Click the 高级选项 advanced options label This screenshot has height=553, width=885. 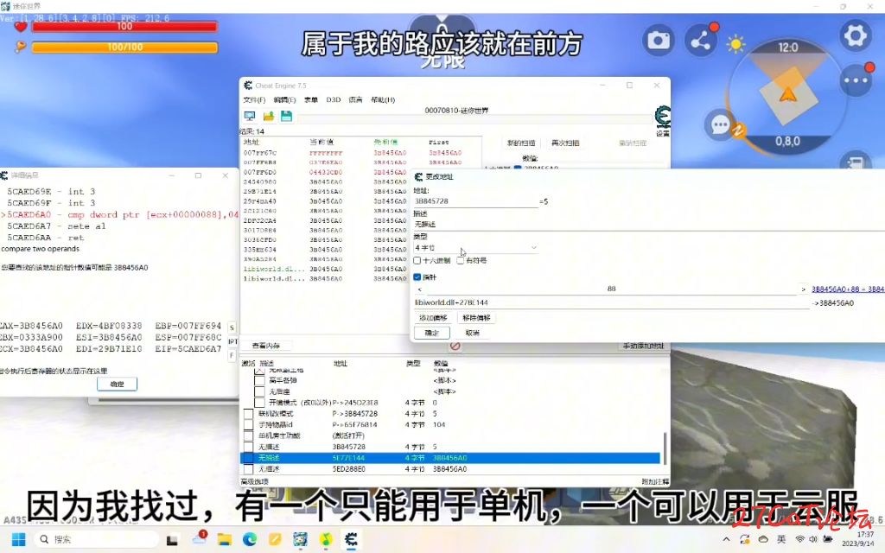(x=255, y=482)
